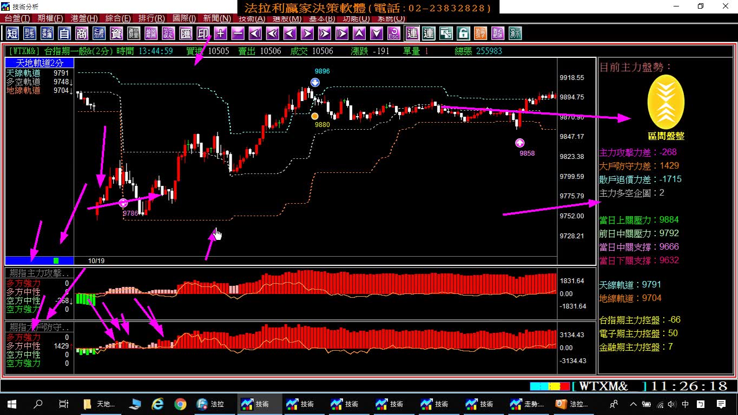Click the 期指主力攻擊 indicator panel title
This screenshot has height=415, width=738.
click(x=39, y=273)
